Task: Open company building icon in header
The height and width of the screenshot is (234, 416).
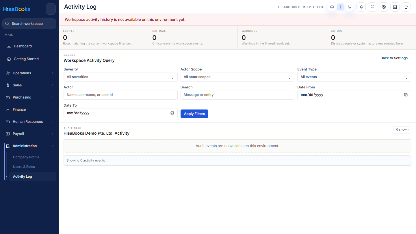Action: tap(395, 7)
